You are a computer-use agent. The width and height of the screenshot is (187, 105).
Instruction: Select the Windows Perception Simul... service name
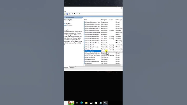(92, 35)
